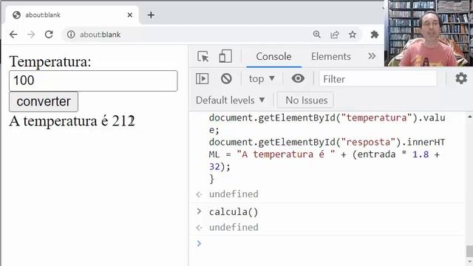Click the calcula() console entry
Screen dimensions: 473x266
(x=234, y=212)
